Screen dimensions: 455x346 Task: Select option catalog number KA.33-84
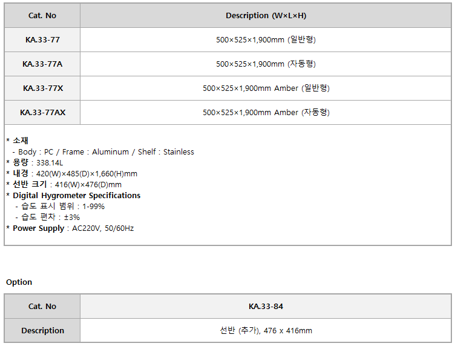[x=266, y=307]
